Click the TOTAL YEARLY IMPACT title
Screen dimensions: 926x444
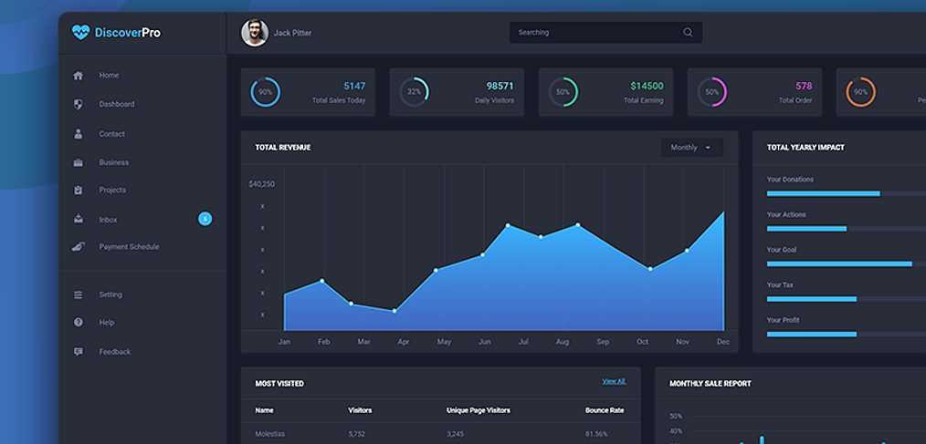805,148
